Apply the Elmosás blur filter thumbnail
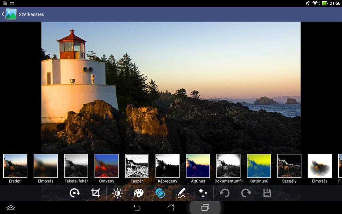 45,166
